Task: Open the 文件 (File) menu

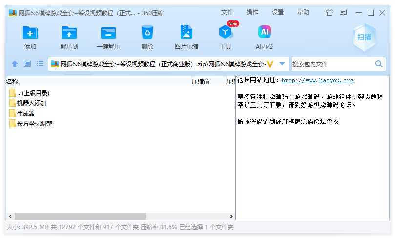Action: [x=227, y=12]
